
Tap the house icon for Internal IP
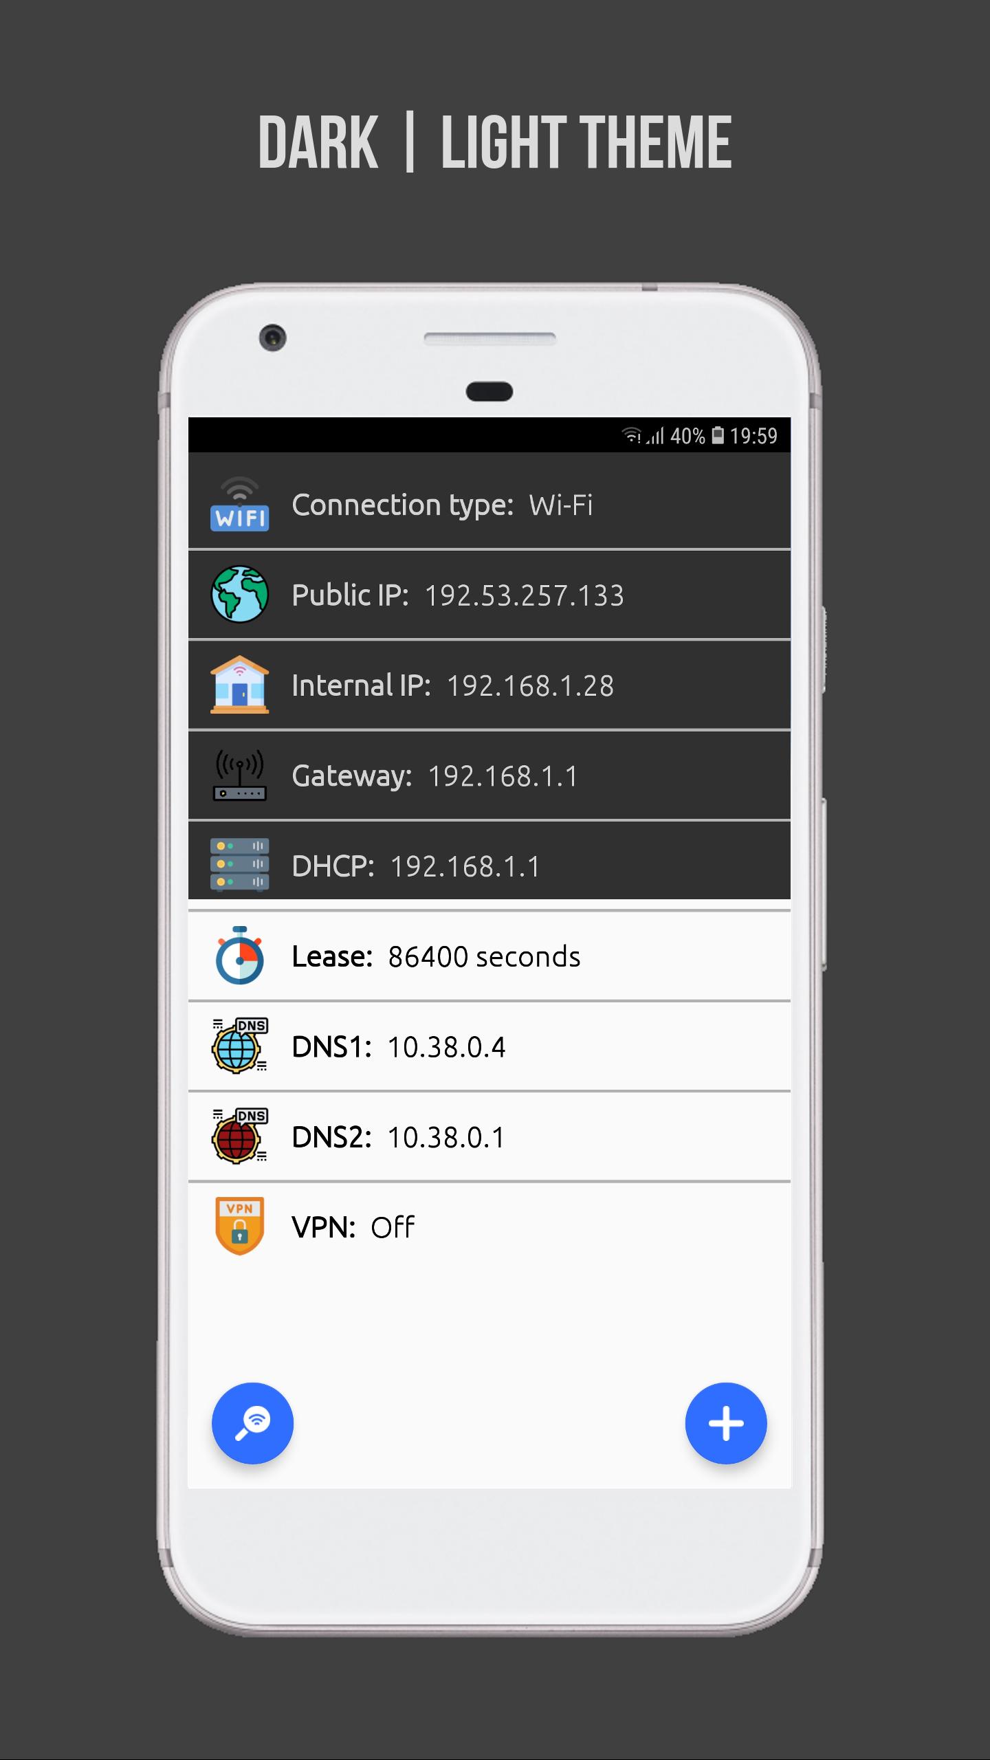point(239,685)
